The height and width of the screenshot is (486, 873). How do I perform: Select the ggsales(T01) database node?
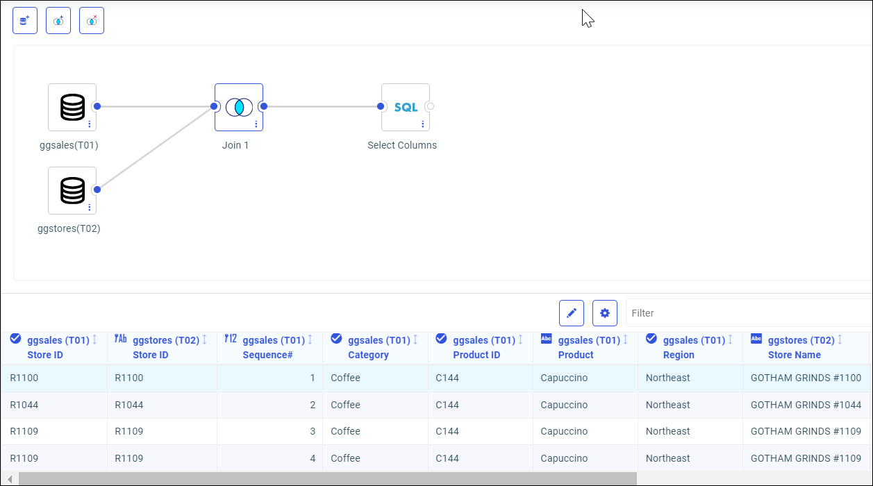click(72, 107)
